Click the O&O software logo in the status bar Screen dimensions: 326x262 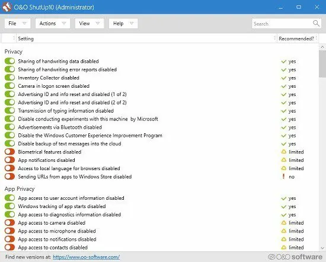click(x=295, y=257)
